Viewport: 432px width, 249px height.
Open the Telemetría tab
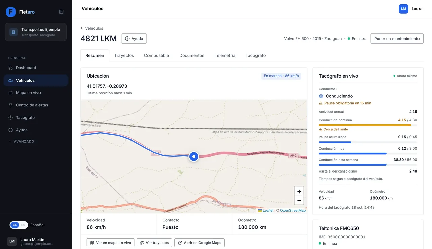[x=225, y=55]
